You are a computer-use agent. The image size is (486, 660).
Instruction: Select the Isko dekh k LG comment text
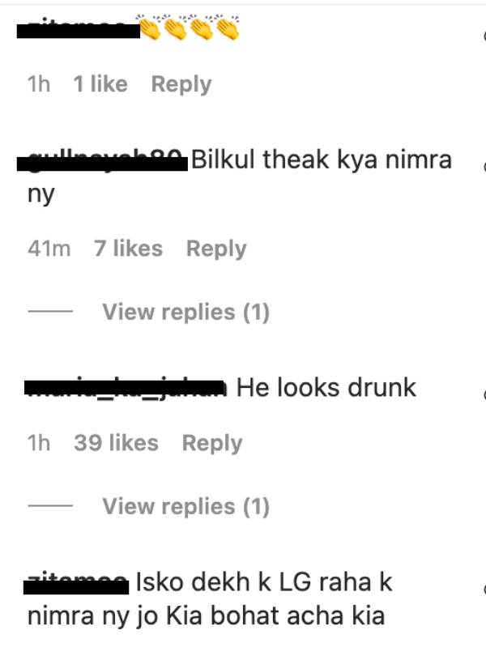(210, 599)
